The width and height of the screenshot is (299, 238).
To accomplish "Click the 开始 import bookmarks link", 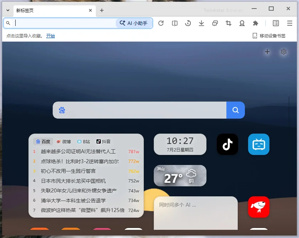I will [x=51, y=36].
